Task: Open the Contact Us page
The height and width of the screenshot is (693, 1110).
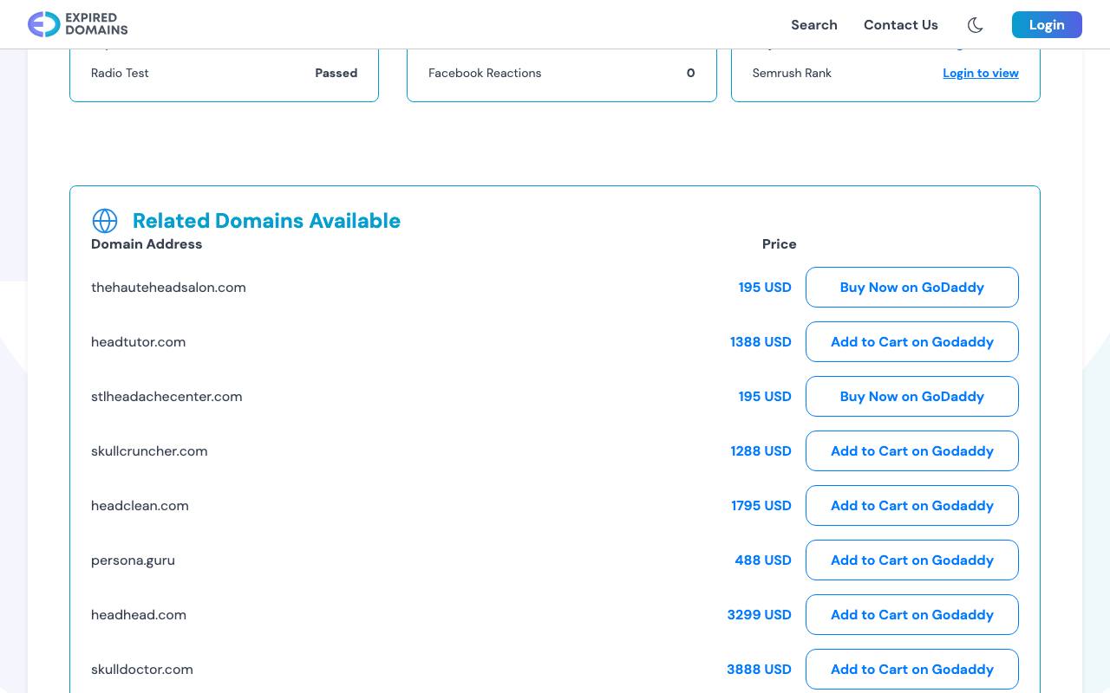Action: coord(900,24)
